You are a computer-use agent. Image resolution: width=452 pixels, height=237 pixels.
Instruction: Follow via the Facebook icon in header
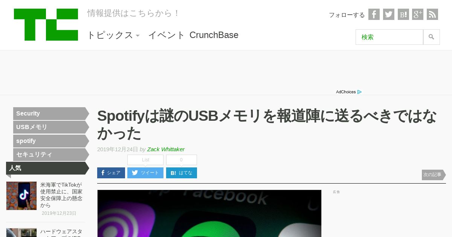[x=374, y=14]
